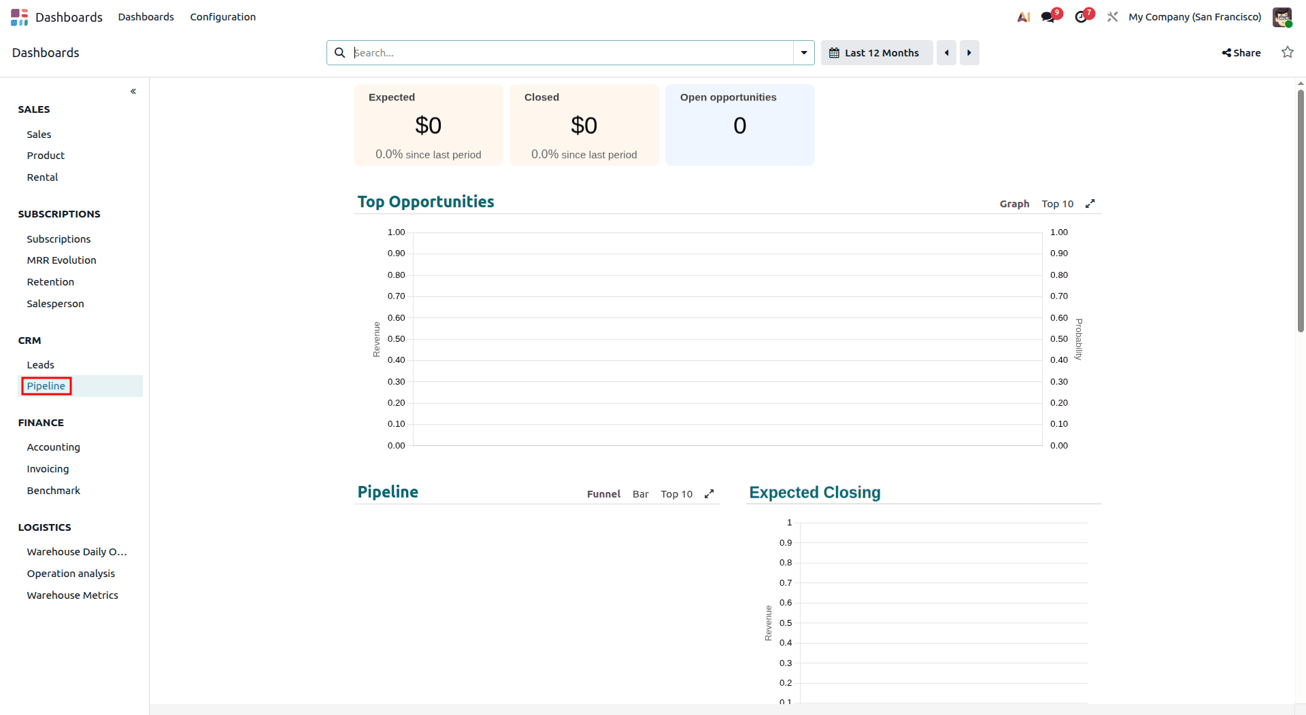Toggle search options dropdown arrow

pos(804,52)
